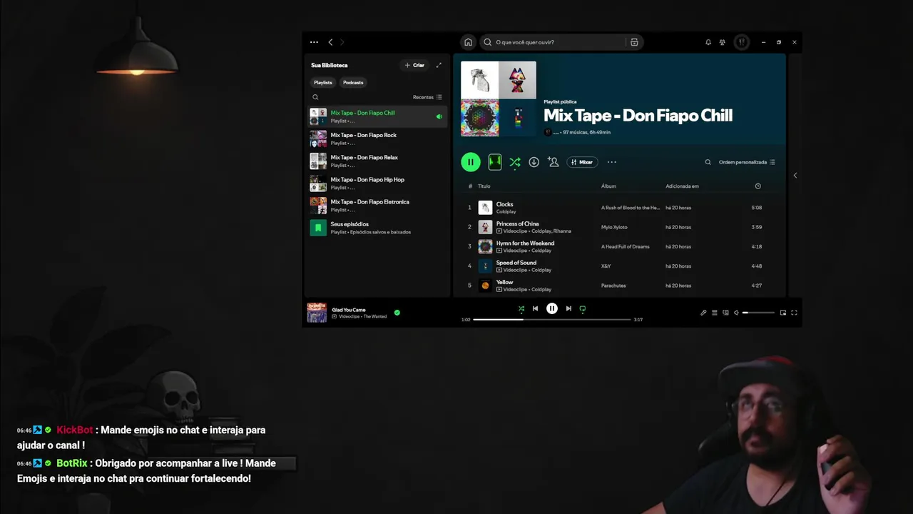Open the album A Rush of Blood link

[631, 208]
